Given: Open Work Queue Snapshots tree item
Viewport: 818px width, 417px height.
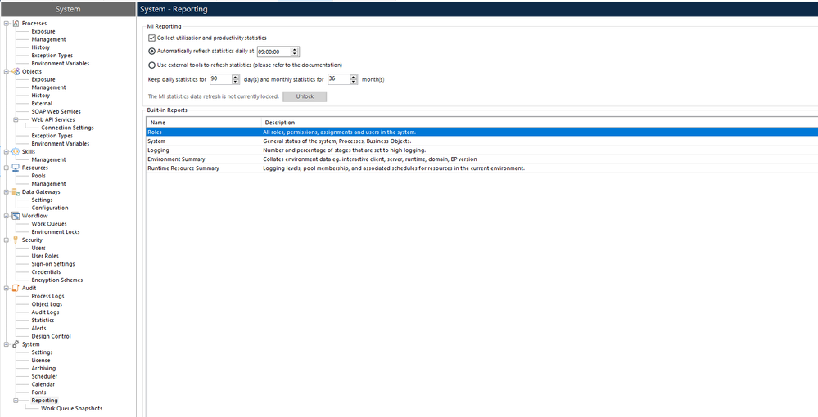Looking at the screenshot, I should [72, 409].
